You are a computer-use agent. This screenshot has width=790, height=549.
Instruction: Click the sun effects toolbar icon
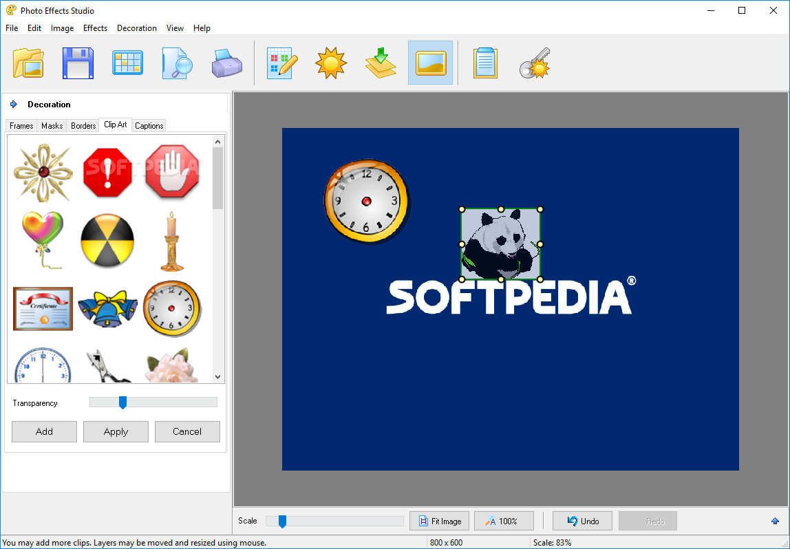pos(331,63)
